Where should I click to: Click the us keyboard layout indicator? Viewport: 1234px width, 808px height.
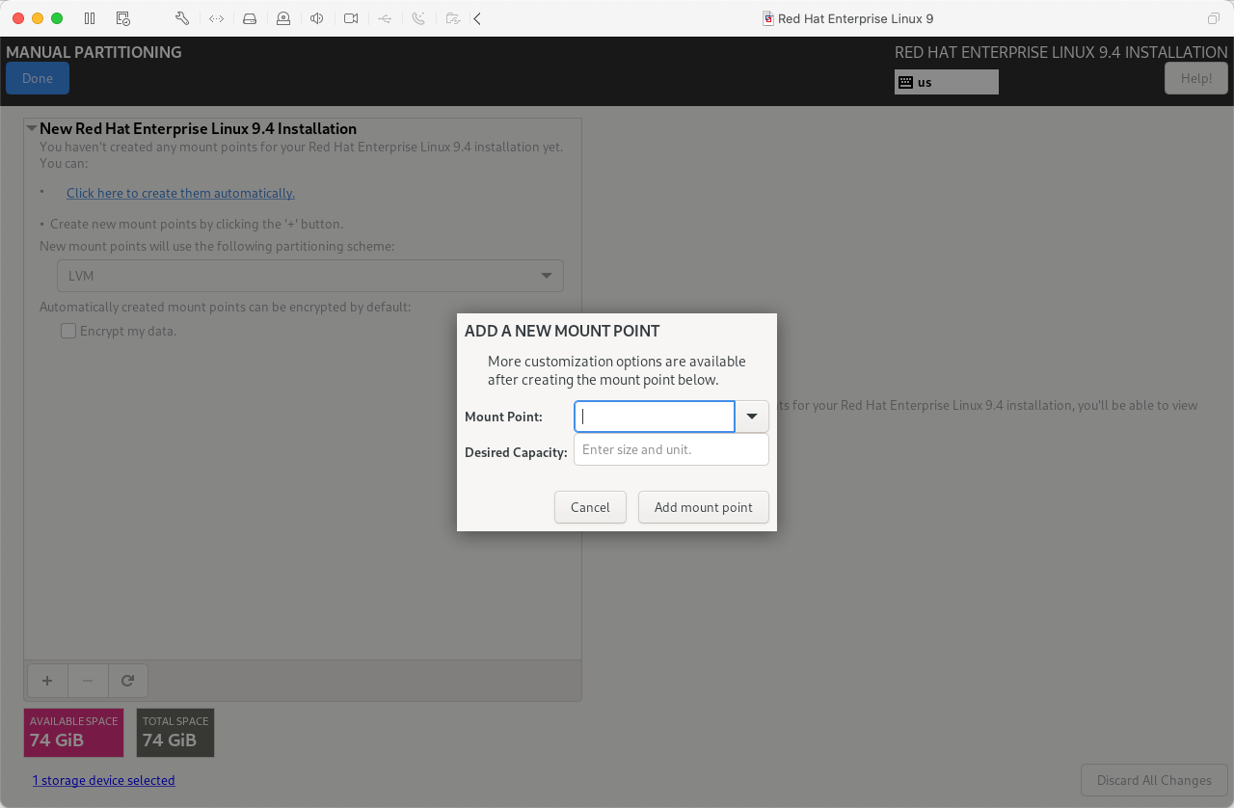pos(946,82)
